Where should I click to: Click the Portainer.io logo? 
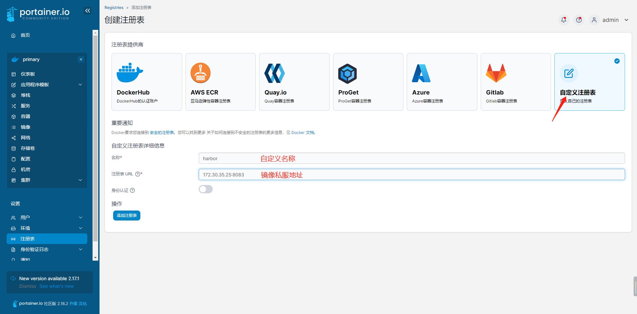coord(38,14)
